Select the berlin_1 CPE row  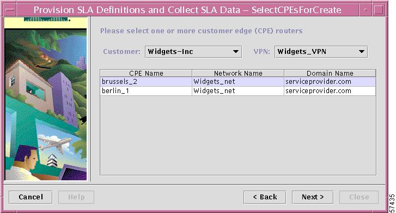click(x=238, y=91)
